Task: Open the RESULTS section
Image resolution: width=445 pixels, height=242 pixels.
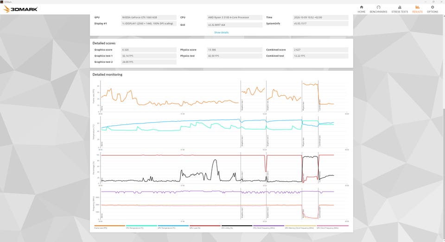Action: pos(417,9)
